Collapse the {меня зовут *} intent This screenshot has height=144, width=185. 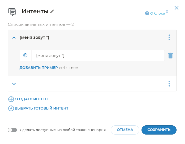point(14,38)
